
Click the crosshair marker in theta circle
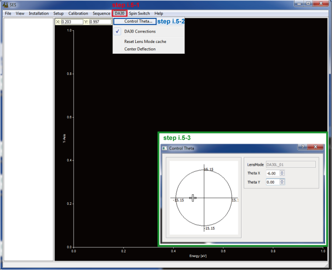point(193,198)
